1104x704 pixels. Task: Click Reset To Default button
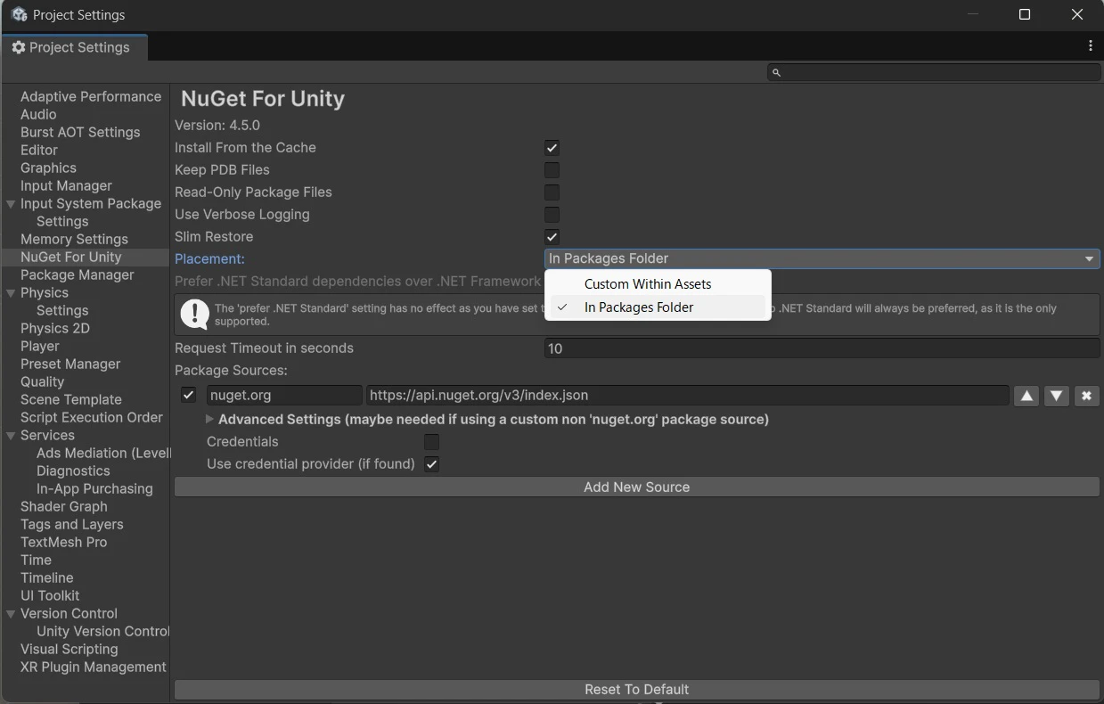(x=637, y=689)
